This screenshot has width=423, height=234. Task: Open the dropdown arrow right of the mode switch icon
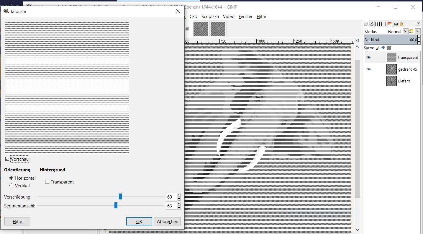point(418,31)
